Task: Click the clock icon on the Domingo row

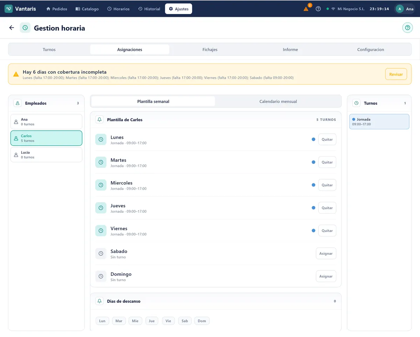Action: click(101, 276)
